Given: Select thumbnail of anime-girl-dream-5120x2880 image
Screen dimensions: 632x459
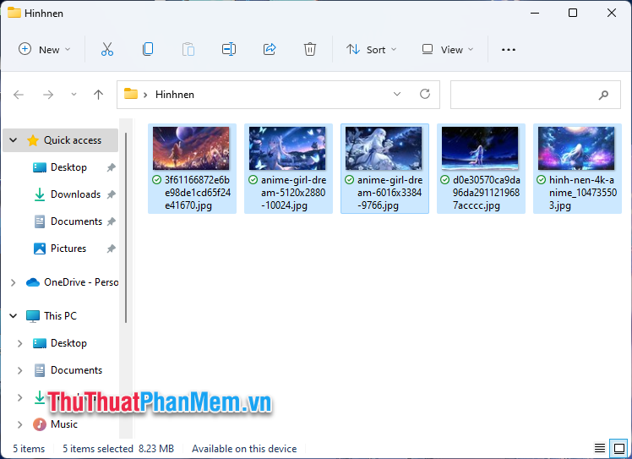Looking at the screenshot, I should click(287, 149).
